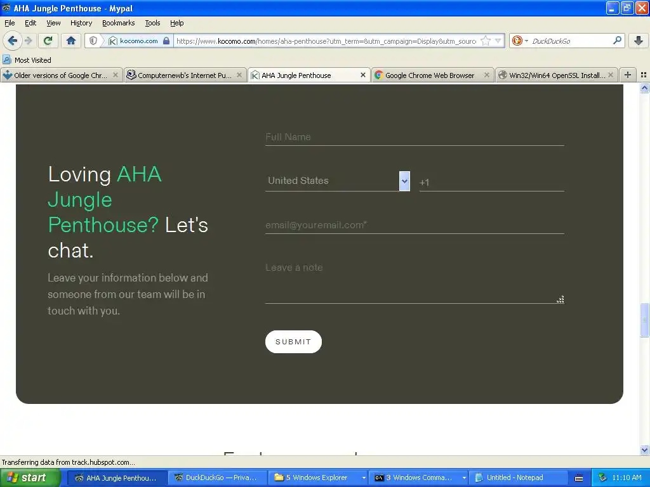Switch to Google Chrome Web Browser tab
This screenshot has width=650, height=487.
tap(432, 75)
